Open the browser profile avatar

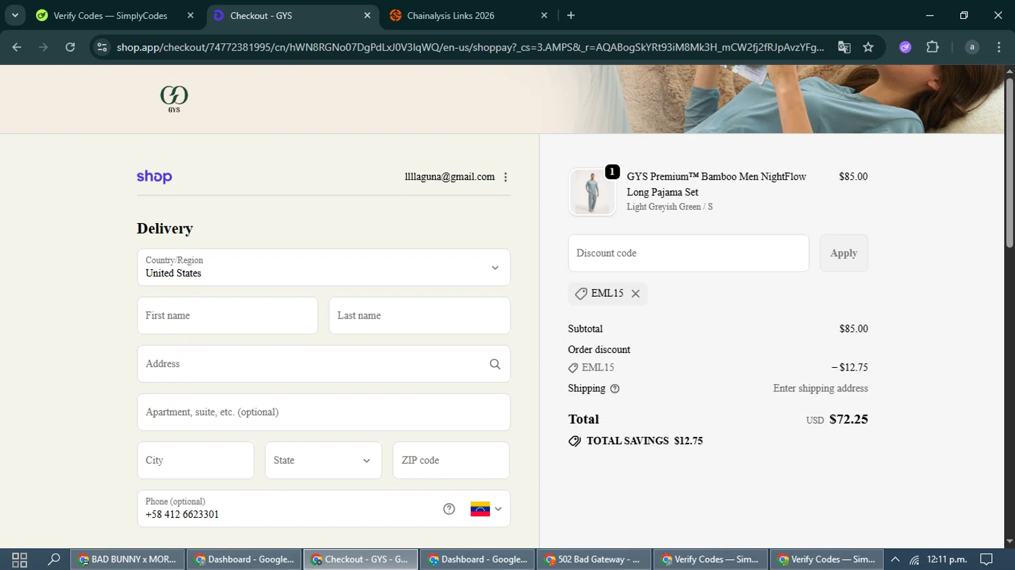pyautogui.click(x=972, y=47)
